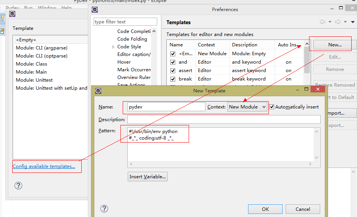Select Module: CLI (argparse) template
Screen dimensions: 357x217
pyautogui.click(x=42, y=48)
